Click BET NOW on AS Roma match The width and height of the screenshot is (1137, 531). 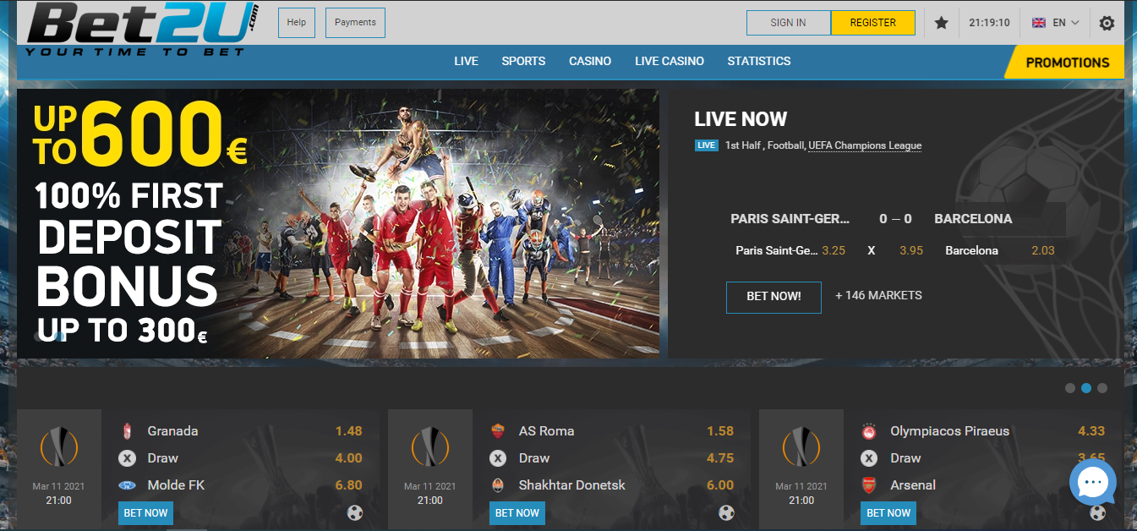click(517, 513)
